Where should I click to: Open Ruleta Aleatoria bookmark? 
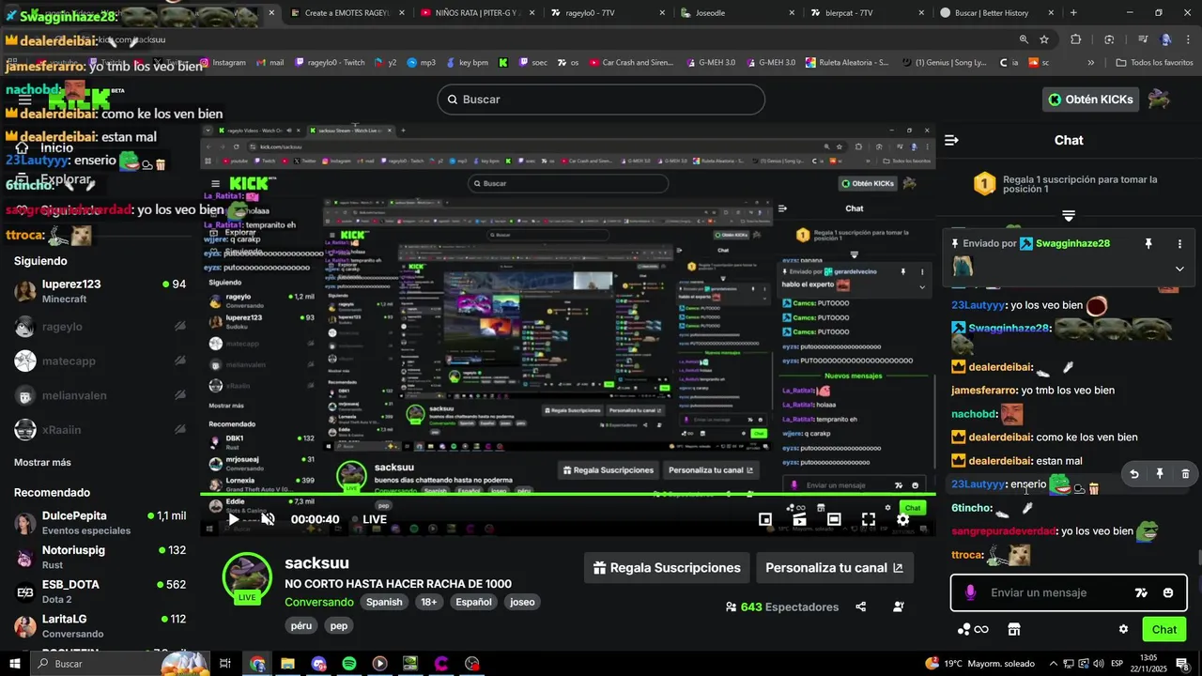(x=848, y=63)
